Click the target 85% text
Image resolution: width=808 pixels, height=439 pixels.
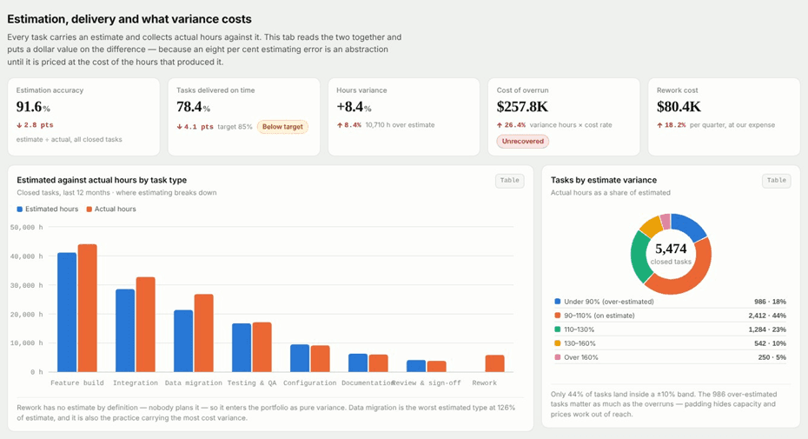pyautogui.click(x=235, y=127)
